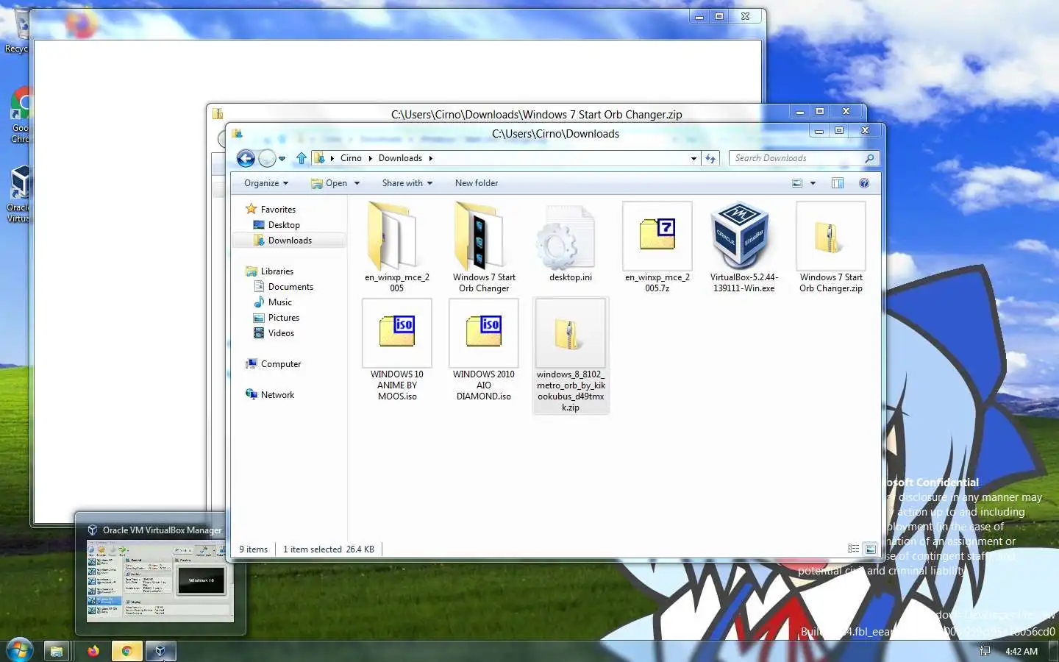Viewport: 1059px width, 662px height.
Task: Open the Organize dropdown menu
Action: click(265, 183)
